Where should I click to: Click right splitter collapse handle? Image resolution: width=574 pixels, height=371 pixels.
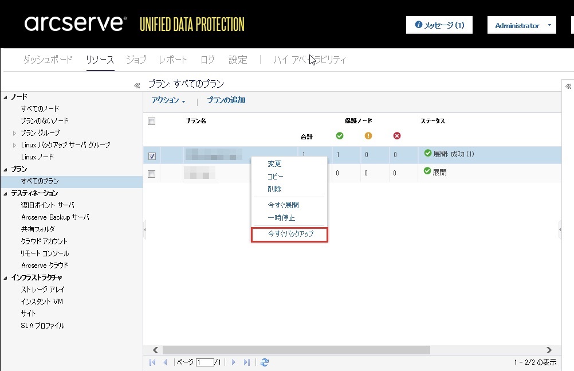coord(560,230)
